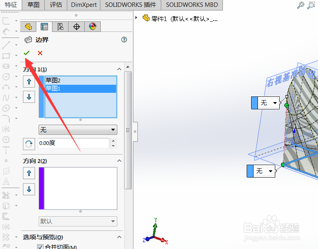Select the ellipse sketch tool
The height and width of the screenshot is (249, 318).
point(6,108)
